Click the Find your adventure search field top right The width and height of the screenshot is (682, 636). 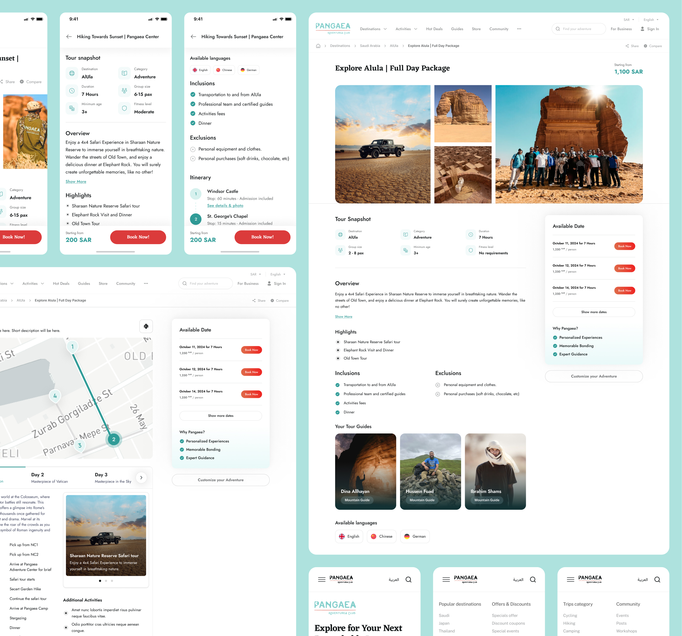578,29
